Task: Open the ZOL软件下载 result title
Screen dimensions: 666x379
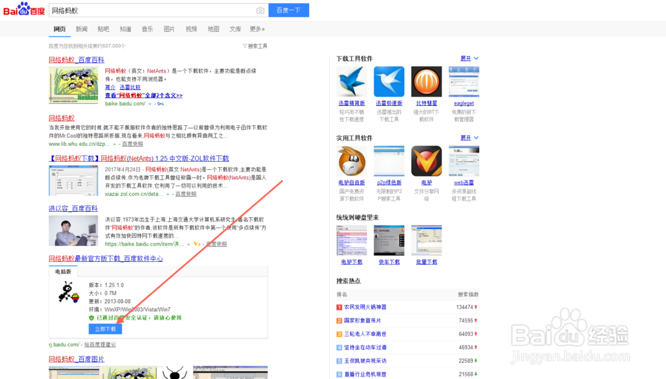Action: click(x=139, y=159)
